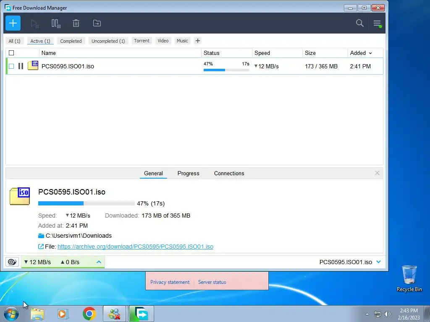
Task: Toggle the select all checkbox in header
Action: point(11,53)
